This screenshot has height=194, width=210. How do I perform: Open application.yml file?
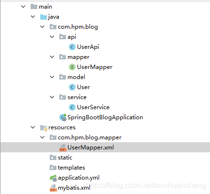click(x=79, y=178)
